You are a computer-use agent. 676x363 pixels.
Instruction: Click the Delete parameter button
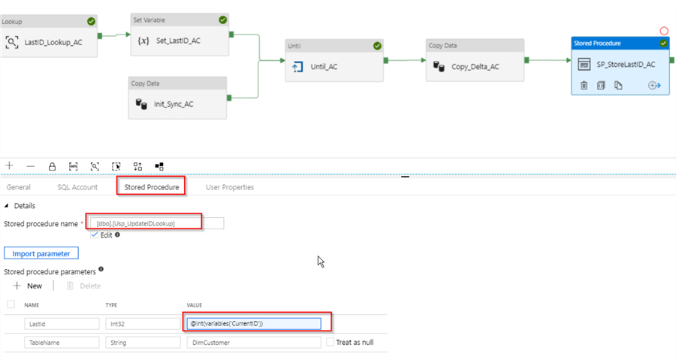point(83,286)
